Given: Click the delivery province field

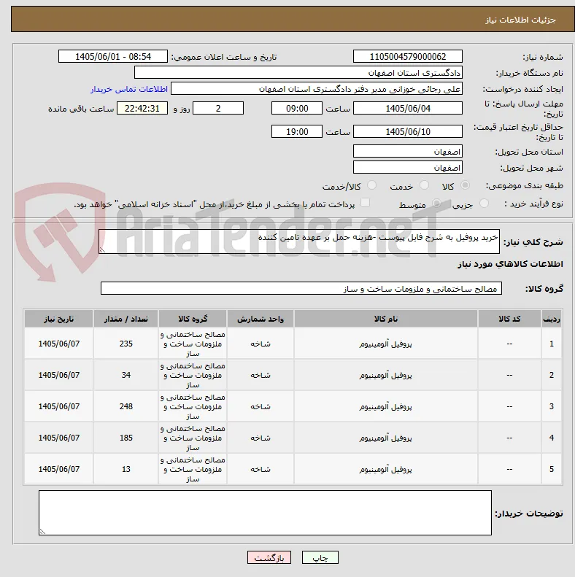Looking at the screenshot, I should [x=407, y=151].
